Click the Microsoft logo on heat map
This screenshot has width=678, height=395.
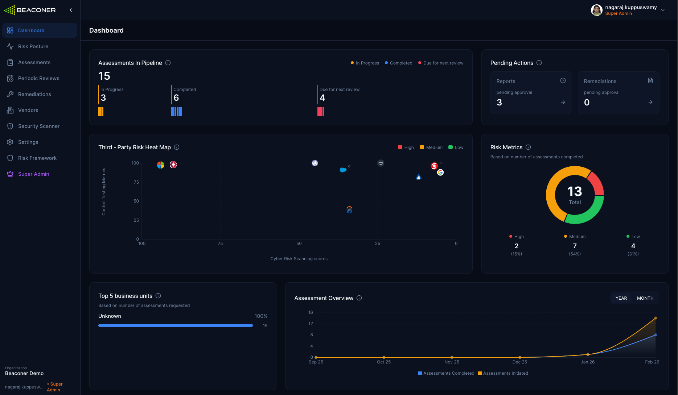pos(161,165)
